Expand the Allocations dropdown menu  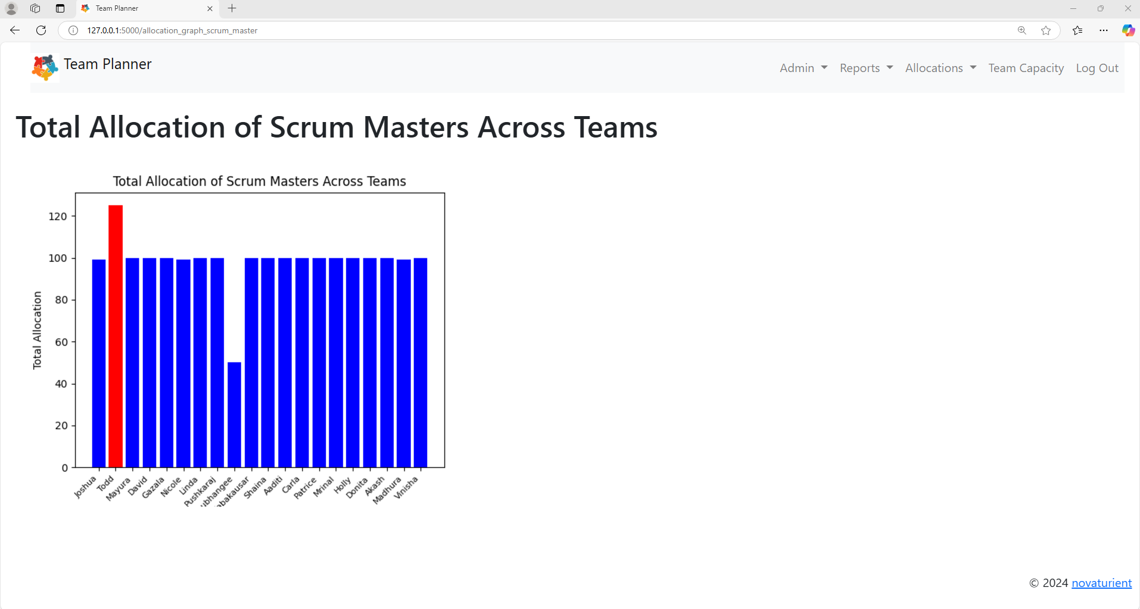click(x=940, y=68)
